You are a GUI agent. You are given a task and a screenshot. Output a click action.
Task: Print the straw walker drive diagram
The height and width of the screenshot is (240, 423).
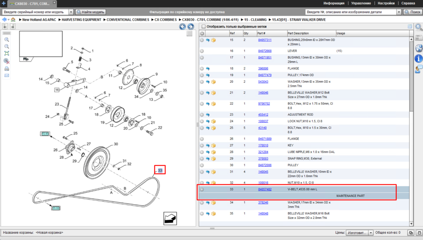point(7,69)
